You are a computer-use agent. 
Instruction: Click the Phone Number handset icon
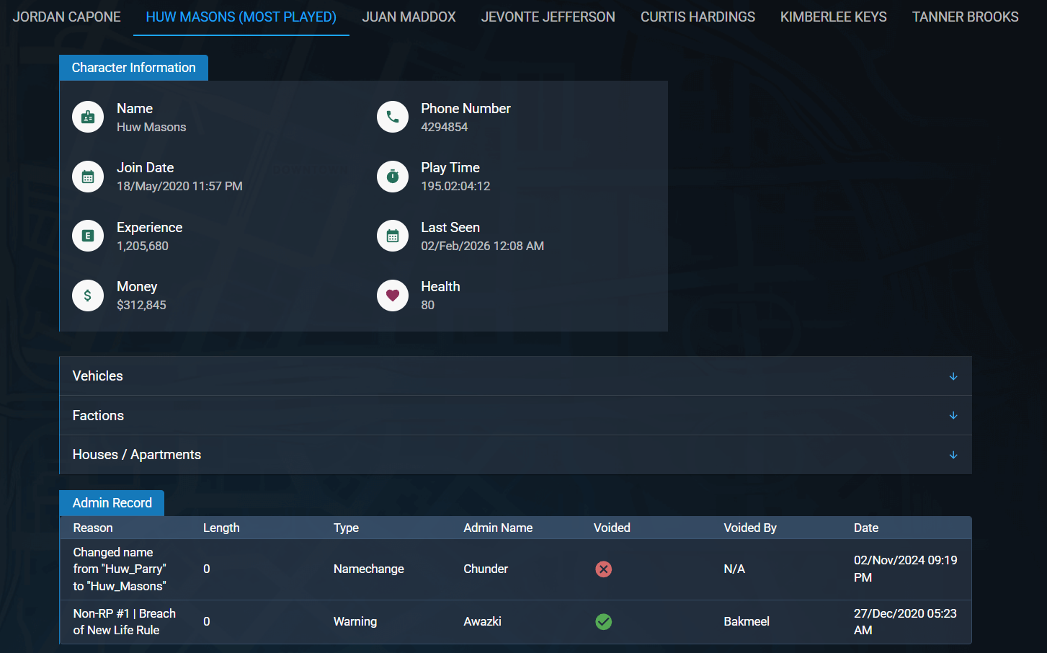tap(393, 117)
